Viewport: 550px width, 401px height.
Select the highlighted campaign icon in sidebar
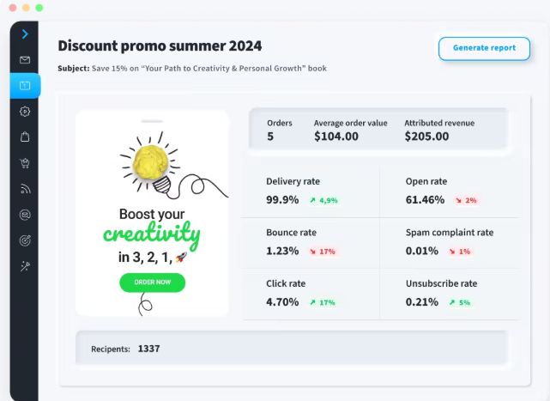click(25, 85)
